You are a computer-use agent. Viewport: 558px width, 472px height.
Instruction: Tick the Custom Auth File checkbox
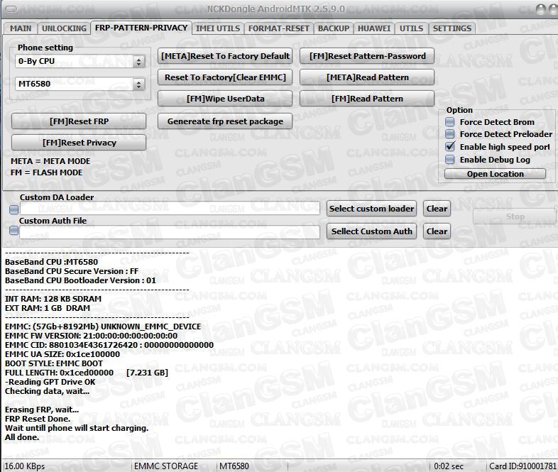(13, 231)
